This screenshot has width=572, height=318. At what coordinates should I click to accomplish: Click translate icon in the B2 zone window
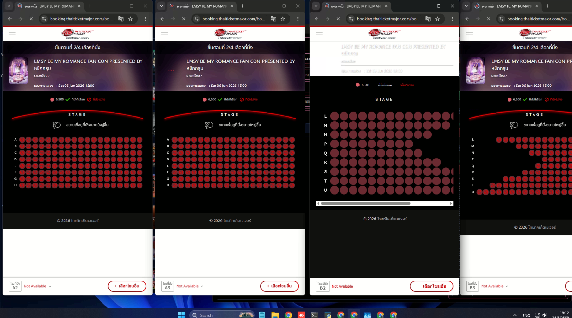428,19
